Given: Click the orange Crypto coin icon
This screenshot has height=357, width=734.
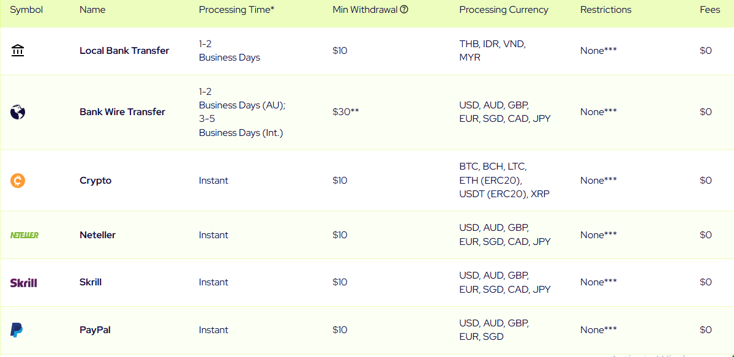Looking at the screenshot, I should (x=18, y=181).
